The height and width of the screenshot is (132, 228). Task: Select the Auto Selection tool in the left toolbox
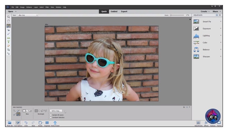coord(9,26)
